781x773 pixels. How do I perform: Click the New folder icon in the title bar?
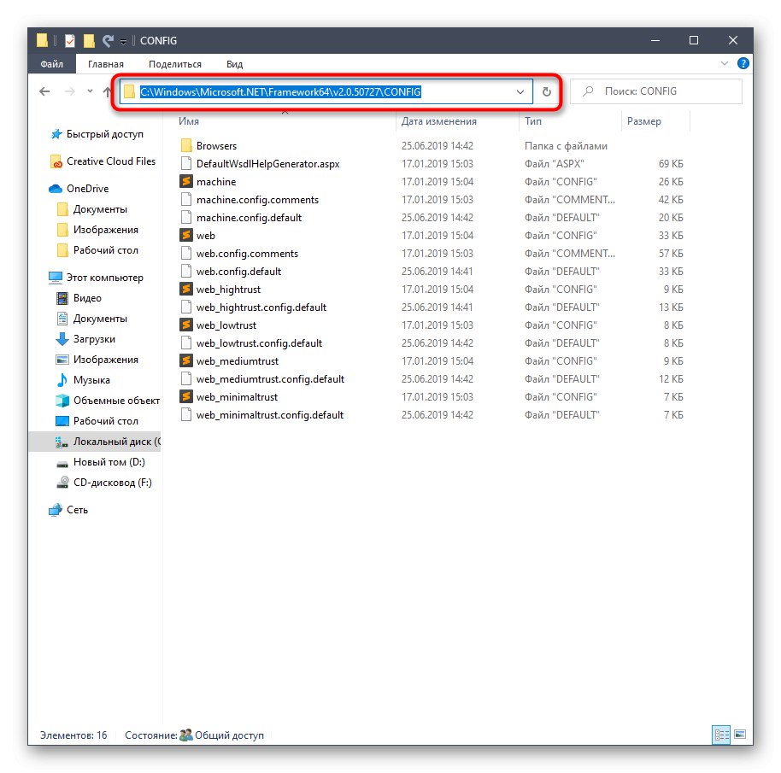(89, 41)
